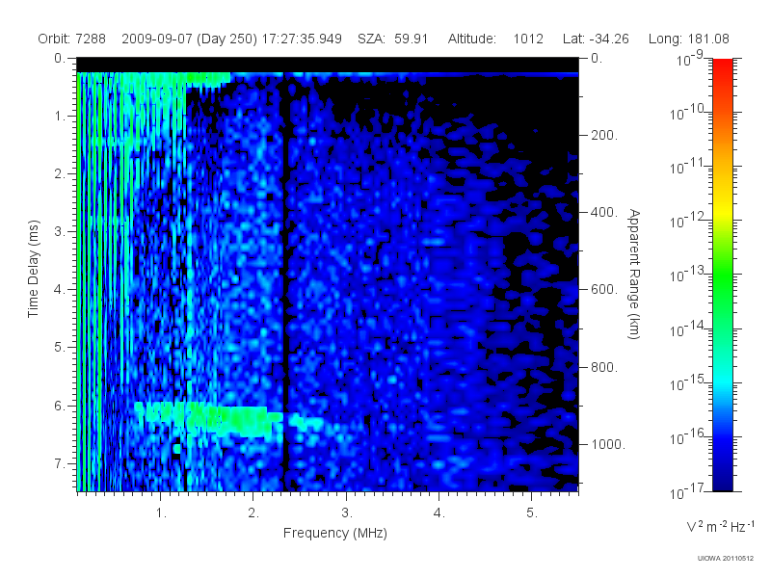Click the dark blue bottom of color bar
771x578 pixels.
[722, 479]
